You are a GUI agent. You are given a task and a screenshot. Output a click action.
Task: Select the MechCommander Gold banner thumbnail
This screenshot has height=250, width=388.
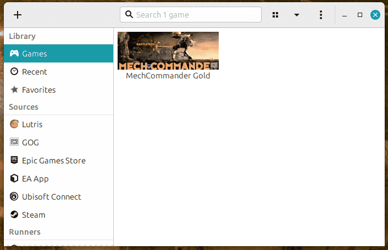click(168, 50)
